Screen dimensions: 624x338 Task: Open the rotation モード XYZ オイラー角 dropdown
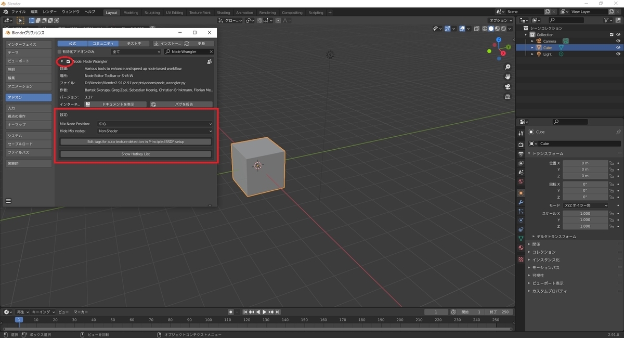[x=586, y=205]
